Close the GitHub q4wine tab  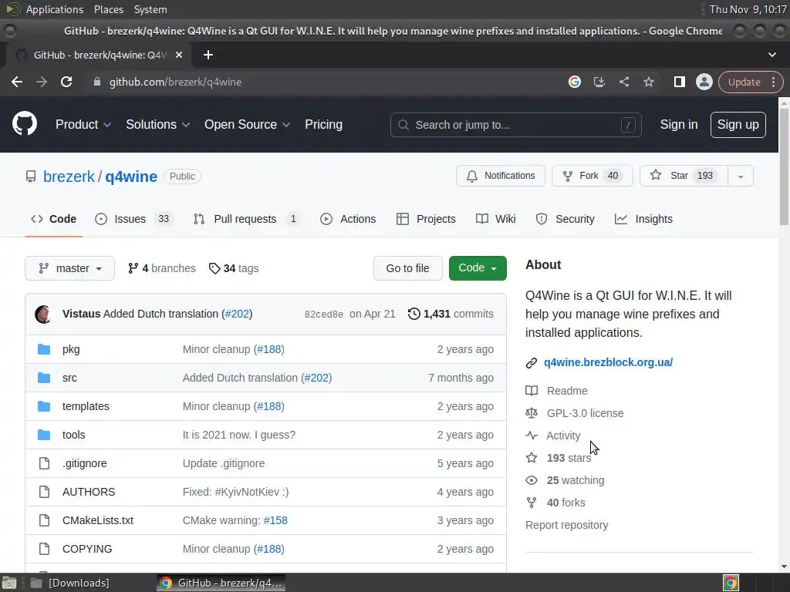179,55
